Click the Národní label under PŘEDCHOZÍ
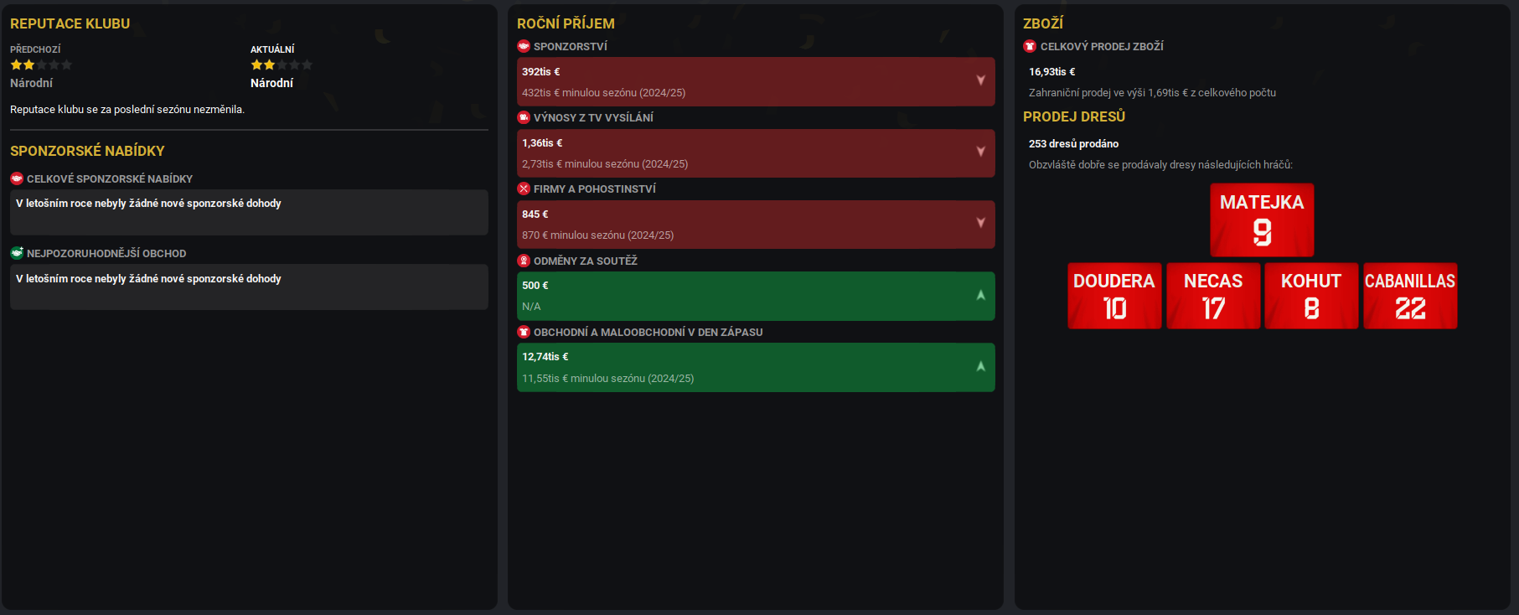Screen dimensions: 1519x615 click(x=31, y=83)
